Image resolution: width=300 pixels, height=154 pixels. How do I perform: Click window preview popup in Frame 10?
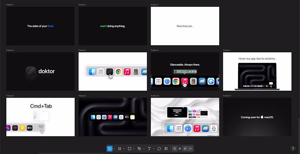188,113
